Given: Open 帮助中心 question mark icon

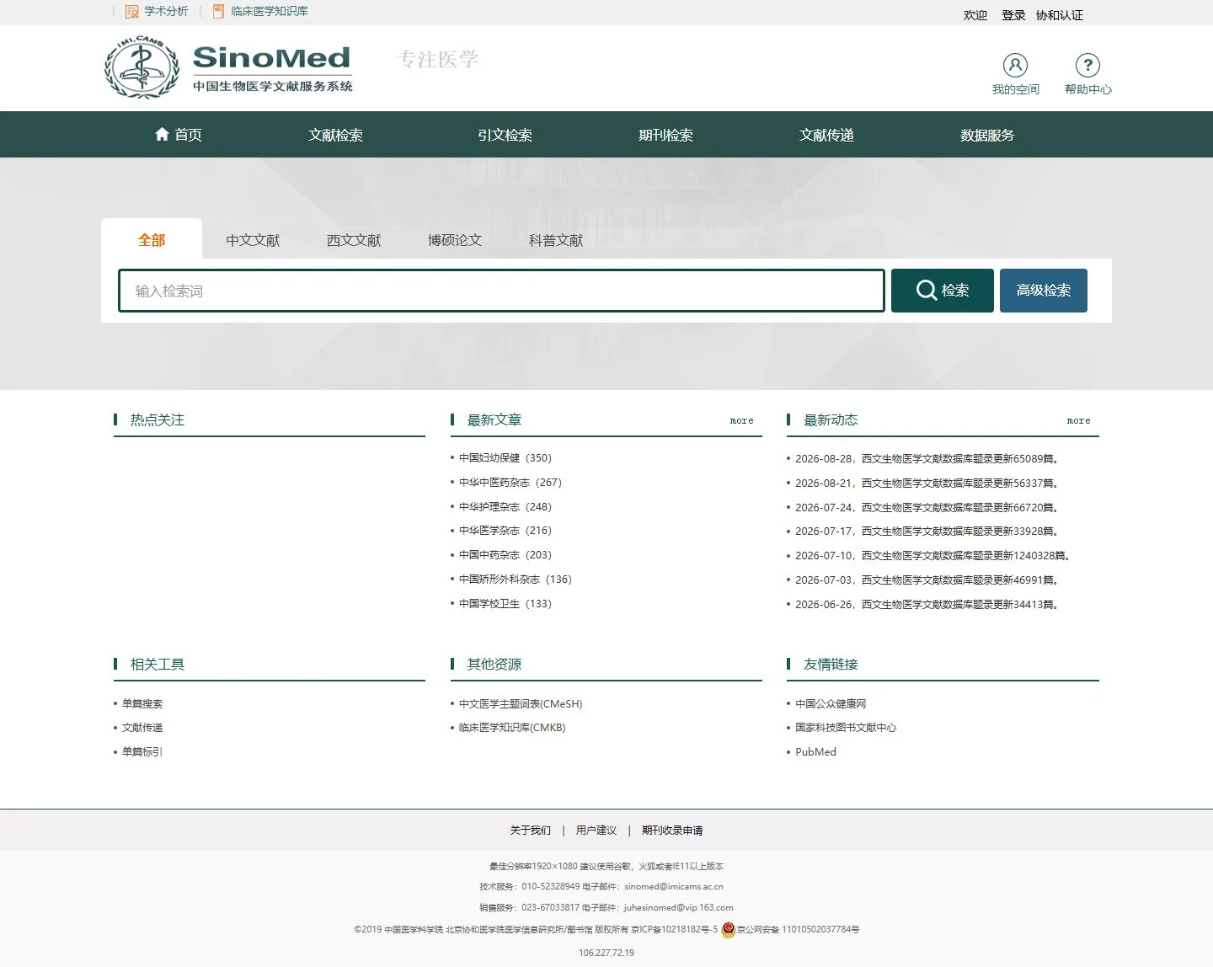Looking at the screenshot, I should click(x=1087, y=65).
